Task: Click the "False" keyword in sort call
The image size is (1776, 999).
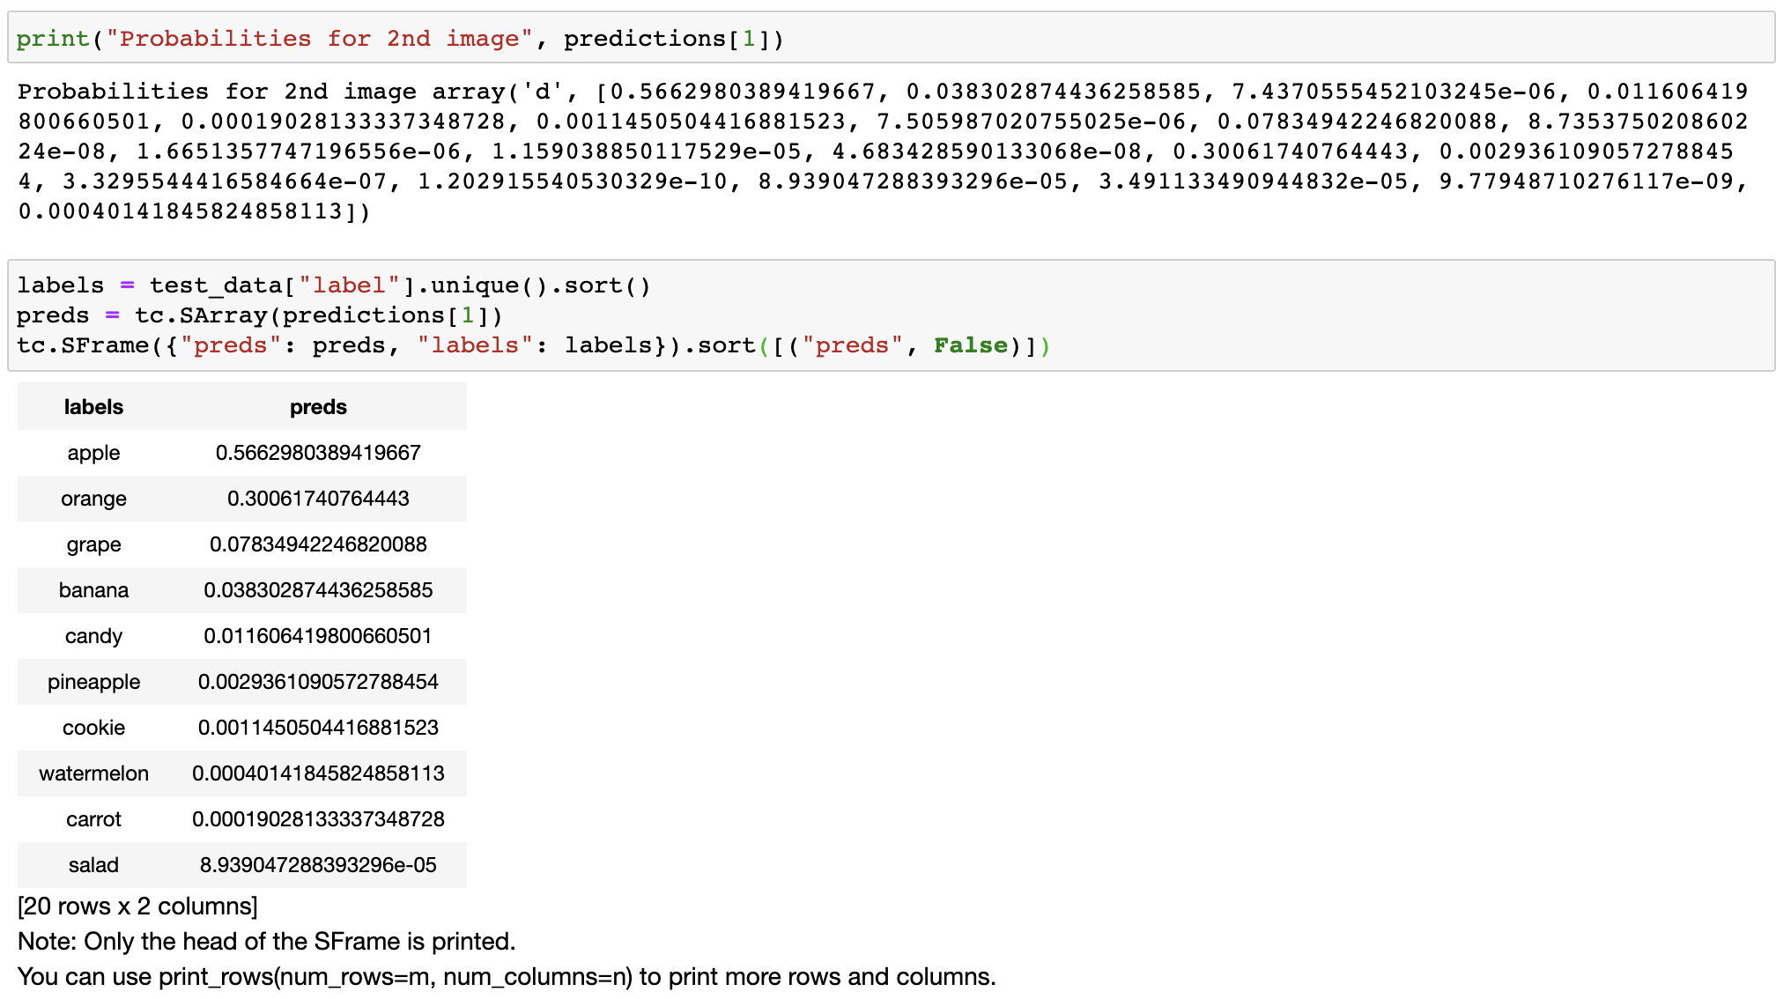Action: [x=970, y=345]
